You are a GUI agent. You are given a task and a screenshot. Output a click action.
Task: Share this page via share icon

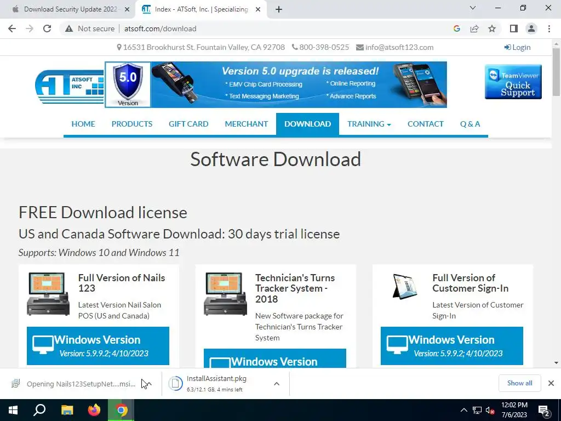(474, 29)
